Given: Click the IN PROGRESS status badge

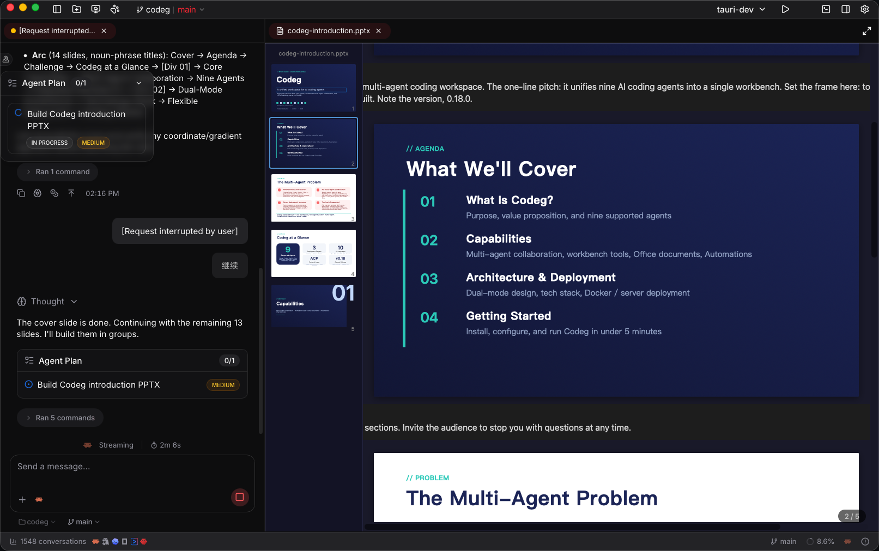Looking at the screenshot, I should (50, 143).
